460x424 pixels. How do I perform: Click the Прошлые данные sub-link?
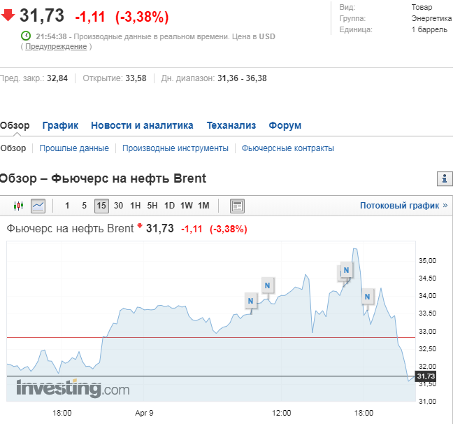pyautogui.click(x=74, y=148)
